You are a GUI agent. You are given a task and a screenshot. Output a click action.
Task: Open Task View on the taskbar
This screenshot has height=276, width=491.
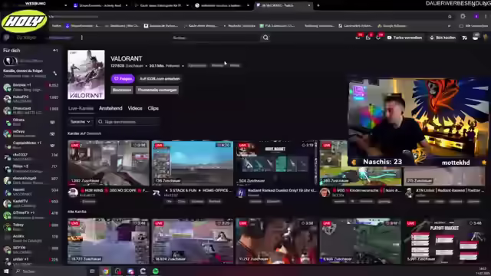pos(92,271)
